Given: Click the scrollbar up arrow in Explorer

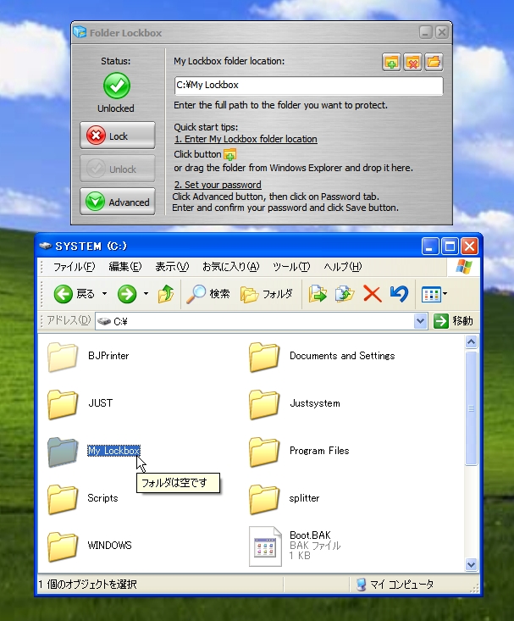Looking at the screenshot, I should [x=471, y=341].
